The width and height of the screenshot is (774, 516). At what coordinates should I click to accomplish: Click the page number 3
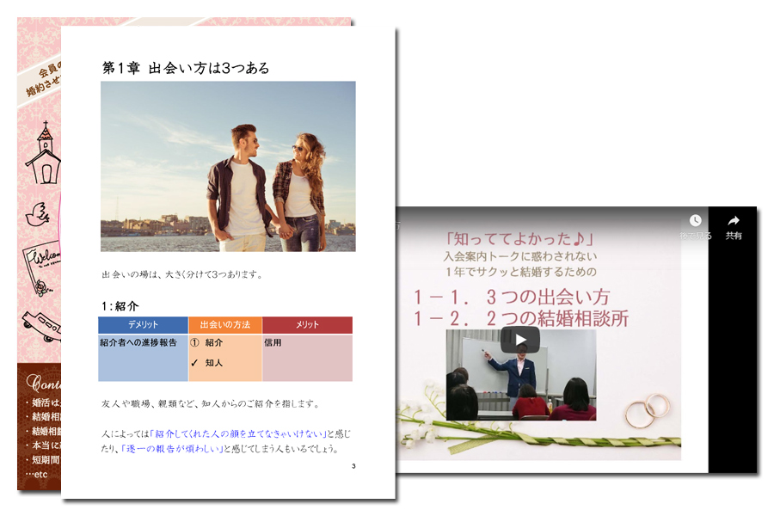coord(353,466)
